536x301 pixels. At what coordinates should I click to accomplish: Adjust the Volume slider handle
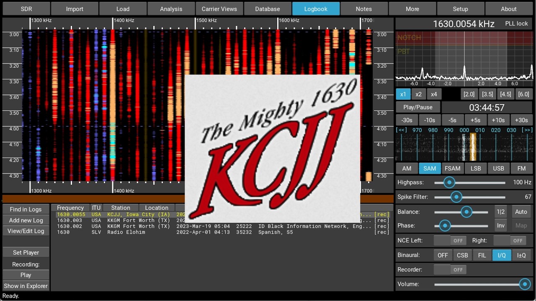(525, 284)
